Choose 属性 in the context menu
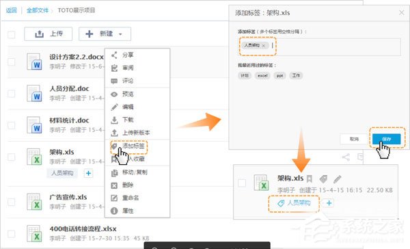 [137, 211]
